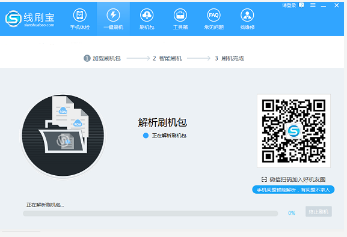
Task: Click the 手机问题智能解析 blue banner button
Action: point(293,190)
